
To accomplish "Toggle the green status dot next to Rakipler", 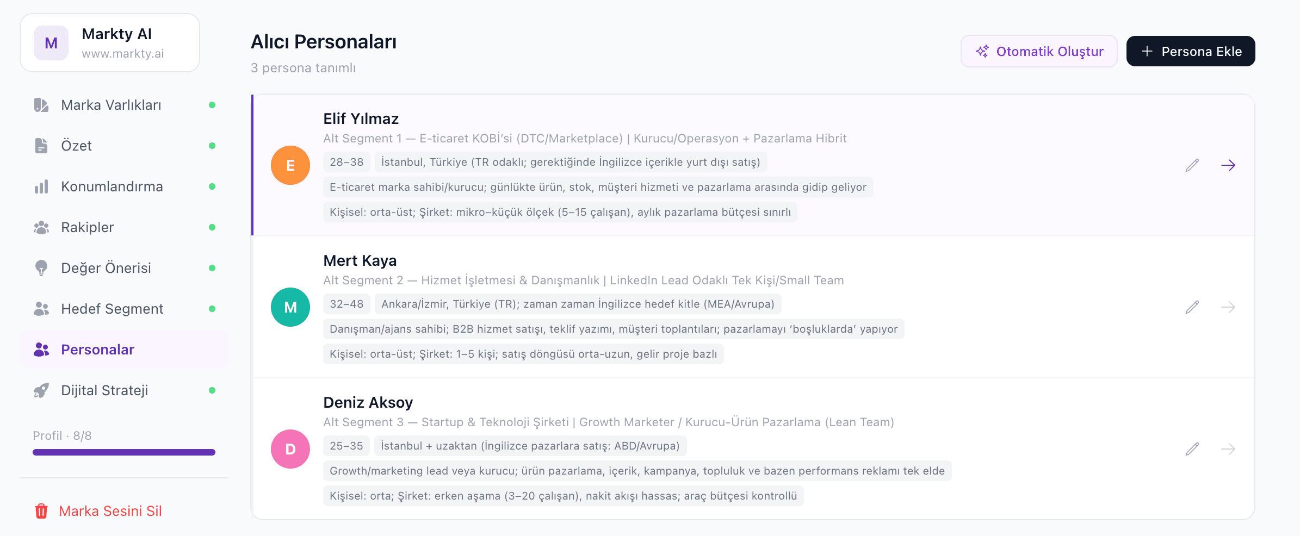I will [212, 227].
